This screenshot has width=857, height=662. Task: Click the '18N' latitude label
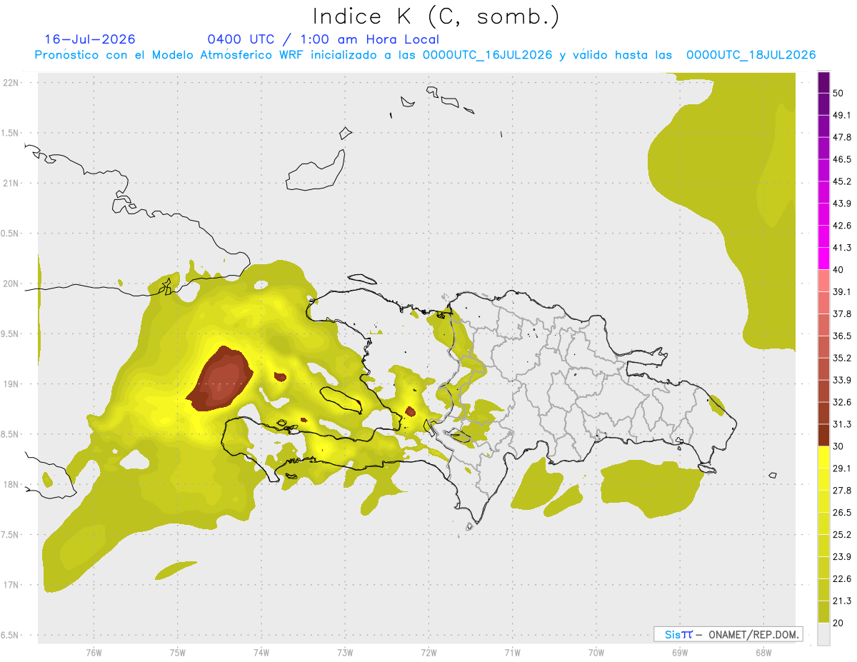click(x=11, y=484)
